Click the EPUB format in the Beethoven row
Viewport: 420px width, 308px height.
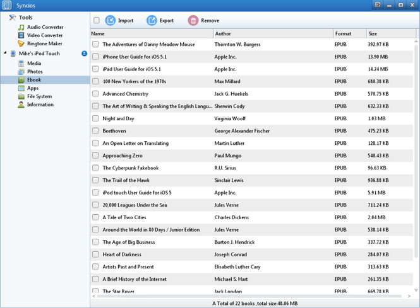click(340, 131)
